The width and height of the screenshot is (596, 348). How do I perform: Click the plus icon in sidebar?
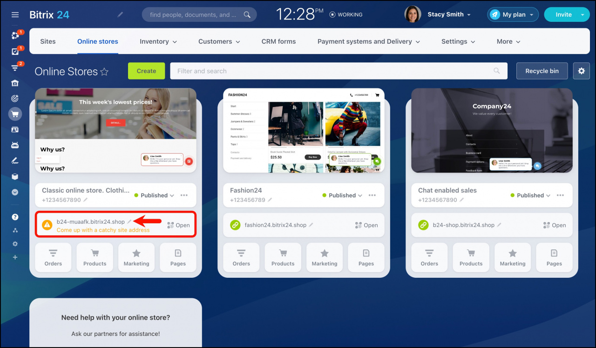(x=15, y=257)
